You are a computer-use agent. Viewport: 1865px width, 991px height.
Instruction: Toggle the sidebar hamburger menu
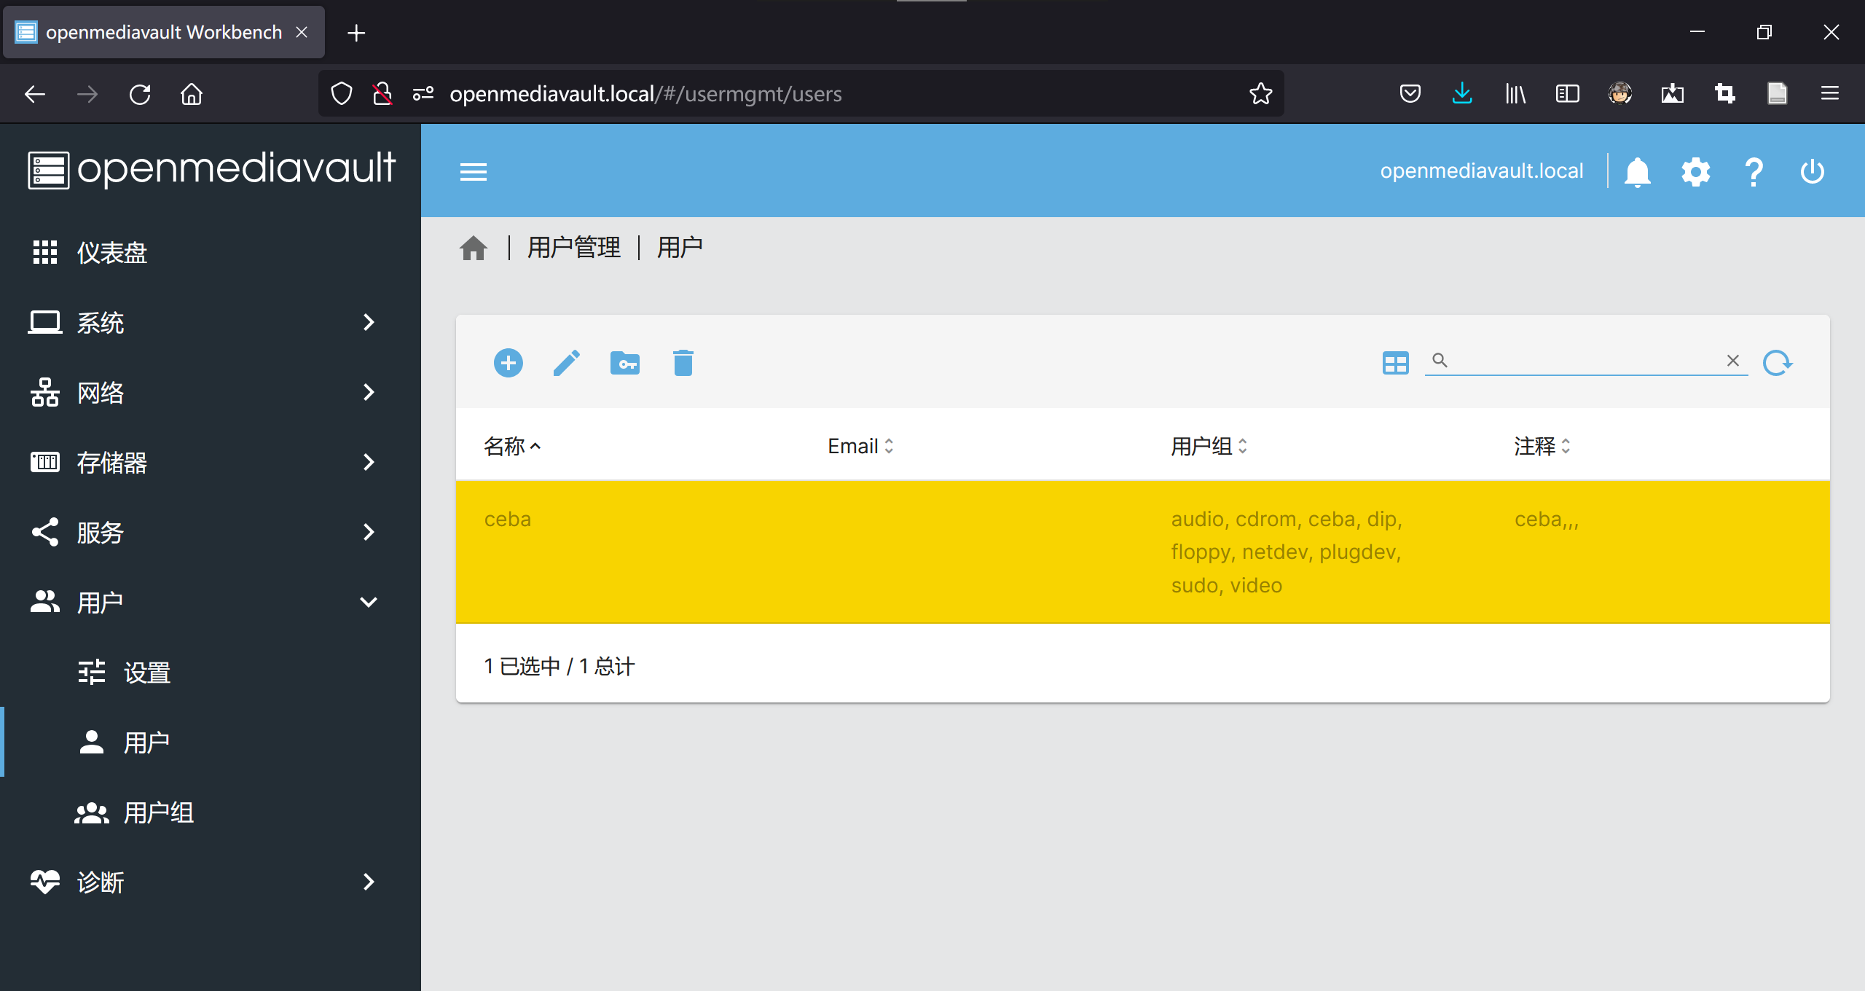pyautogui.click(x=473, y=173)
